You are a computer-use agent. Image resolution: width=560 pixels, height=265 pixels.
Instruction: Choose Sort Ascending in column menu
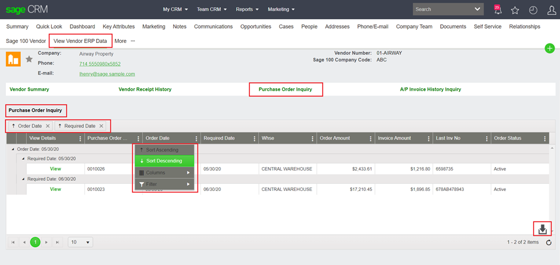[x=164, y=150]
